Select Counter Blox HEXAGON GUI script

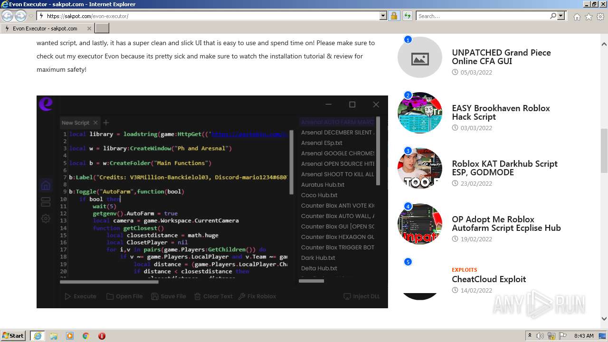coord(338,237)
